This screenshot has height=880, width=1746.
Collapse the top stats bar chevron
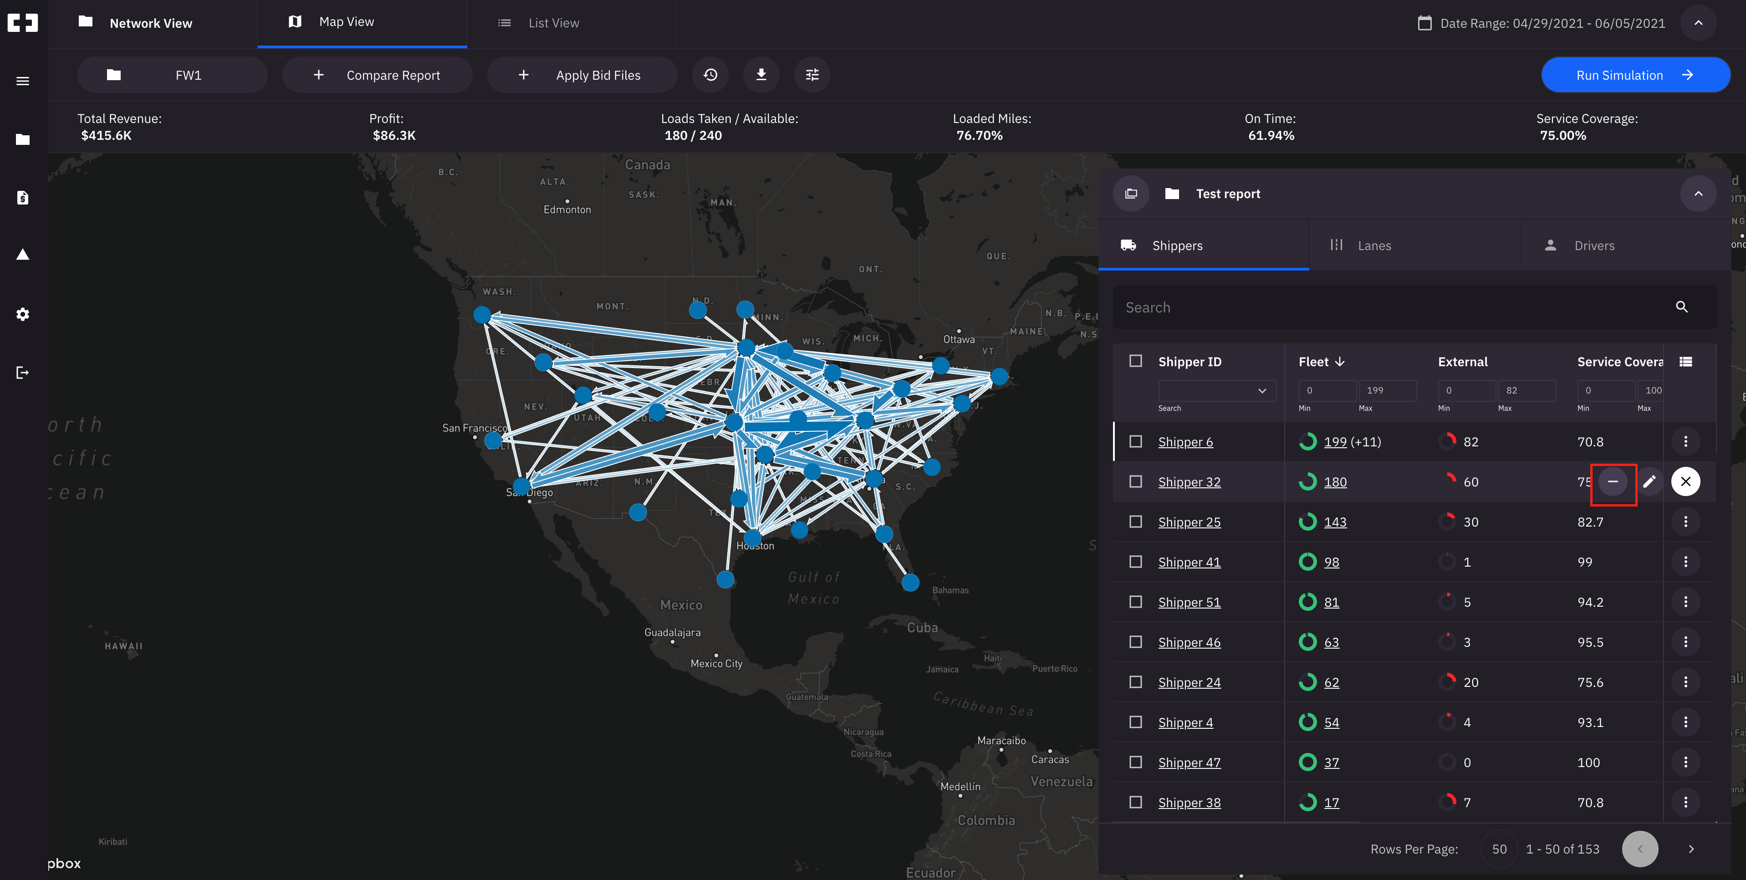[1699, 22]
